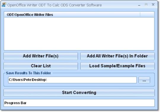Screen dimensions: 160x112
Task: Close the converter window
Action: point(153,5)
